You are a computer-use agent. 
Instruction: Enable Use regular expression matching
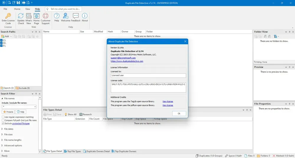(3, 117)
